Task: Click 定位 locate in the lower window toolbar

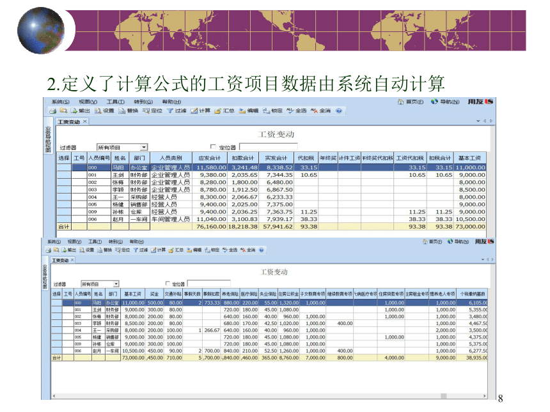Action: click(x=122, y=250)
